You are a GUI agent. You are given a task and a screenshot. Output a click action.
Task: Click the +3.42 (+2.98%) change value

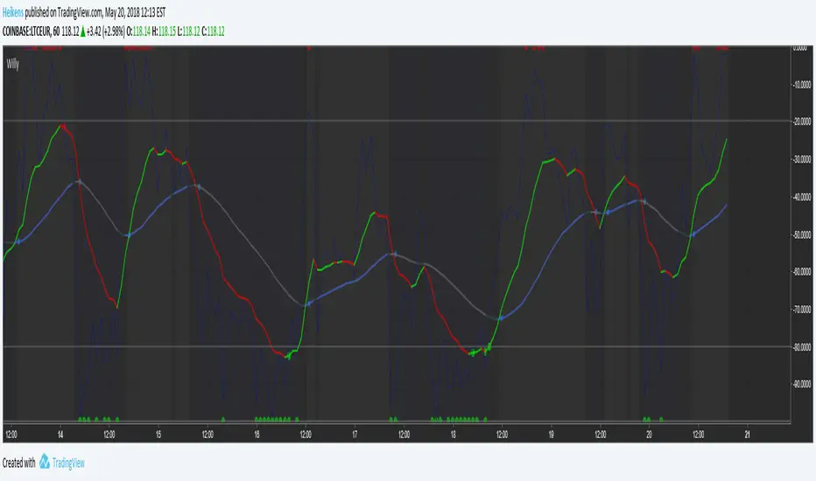[x=106, y=31]
